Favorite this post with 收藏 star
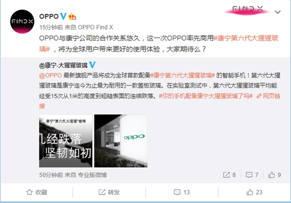Image resolution: width=291 pixels, height=203 pixels. coord(36,192)
